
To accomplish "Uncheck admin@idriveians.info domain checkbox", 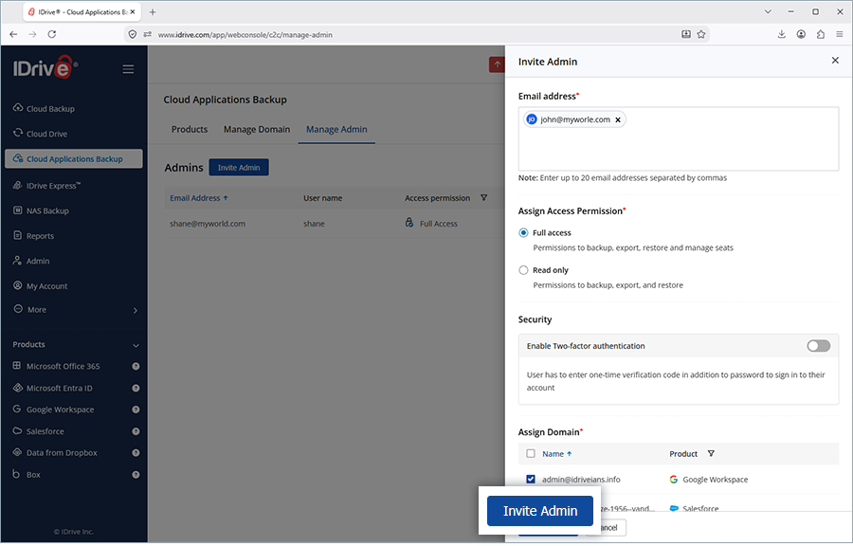I will tap(531, 479).
